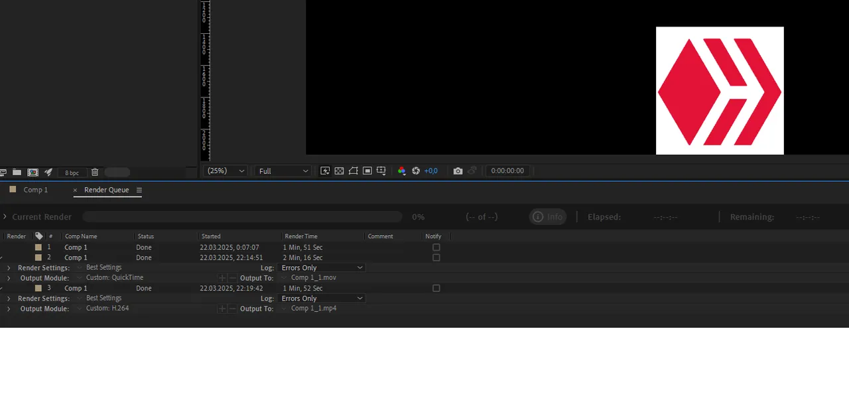Reset exposure icon in viewer
849x414 pixels.
(x=416, y=171)
